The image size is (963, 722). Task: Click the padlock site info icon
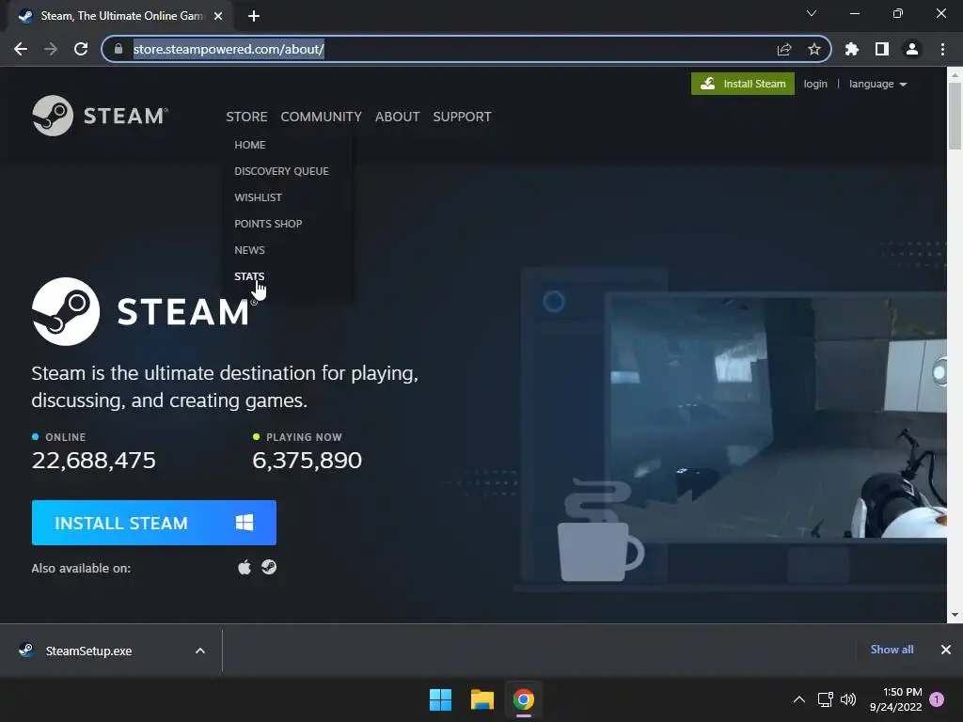[118, 49]
